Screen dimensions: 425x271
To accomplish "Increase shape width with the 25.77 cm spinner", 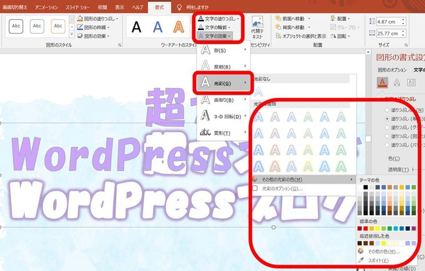I will pyautogui.click(x=404, y=31).
